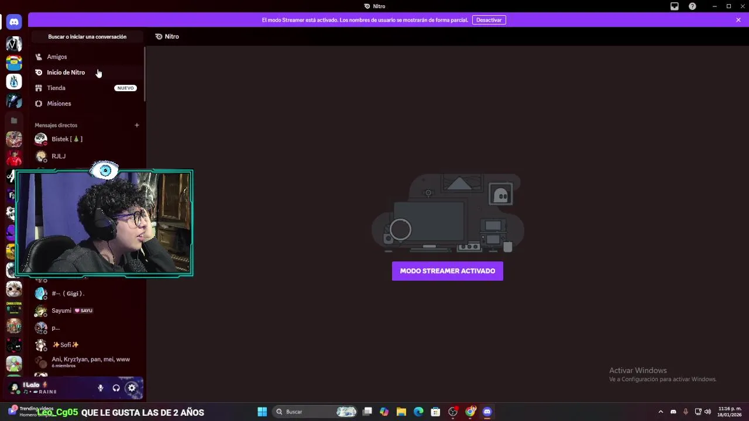Open conversation with Sayumi
Viewport: 749px width, 421px height.
point(88,310)
